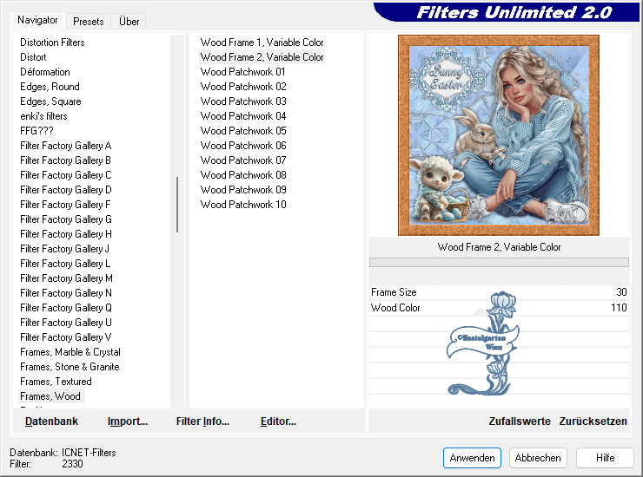Open the Über tab
The width and height of the screenshot is (643, 477).
click(x=129, y=21)
